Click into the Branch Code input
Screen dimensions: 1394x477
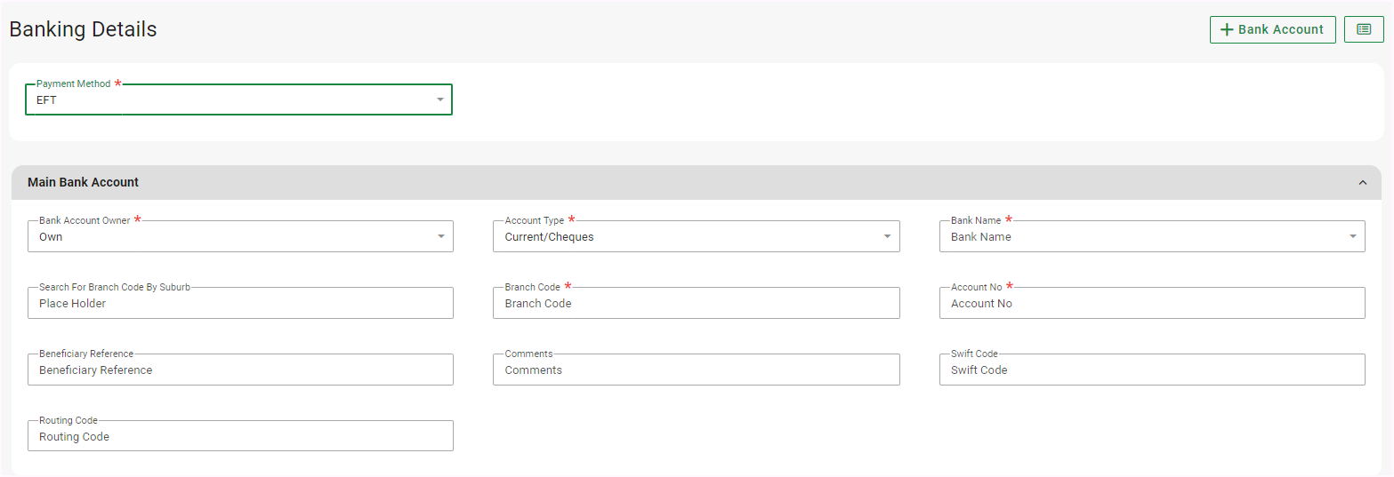pyautogui.click(x=696, y=304)
